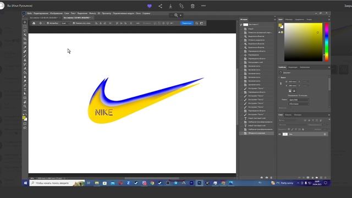
Task: Toggle the Автовыбор checkbox
Action: pyautogui.click(x=48, y=23)
